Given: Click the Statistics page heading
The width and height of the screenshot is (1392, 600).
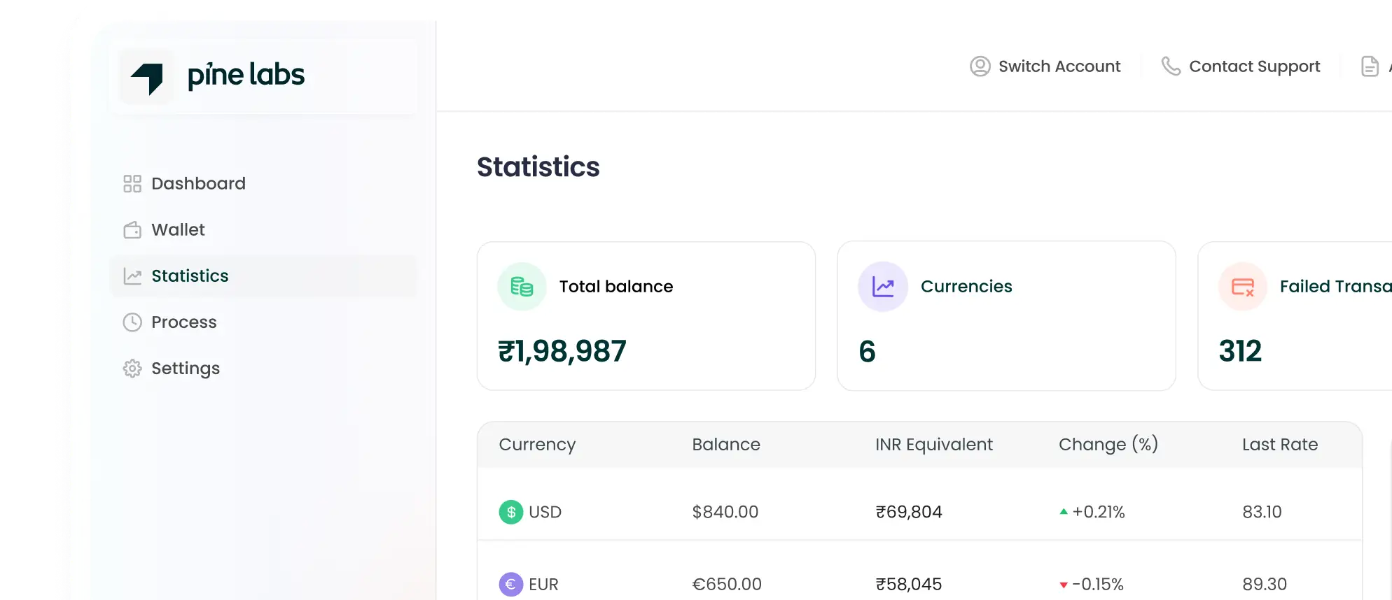Looking at the screenshot, I should tap(538, 167).
